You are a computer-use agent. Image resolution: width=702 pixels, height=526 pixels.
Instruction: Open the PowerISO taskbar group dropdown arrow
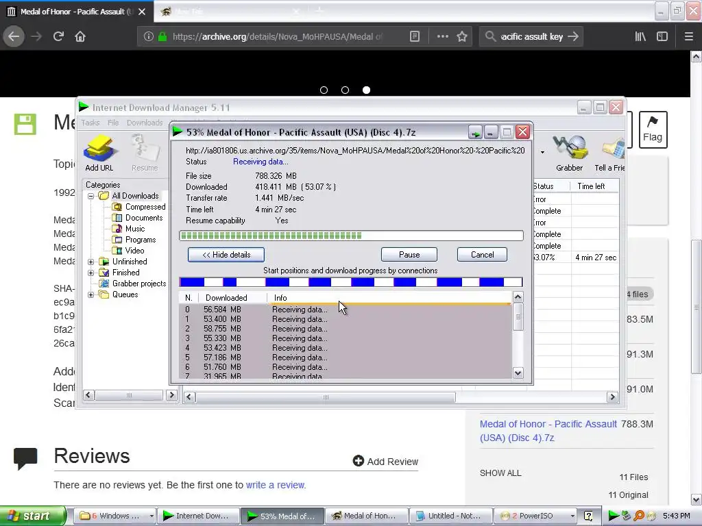point(572,516)
